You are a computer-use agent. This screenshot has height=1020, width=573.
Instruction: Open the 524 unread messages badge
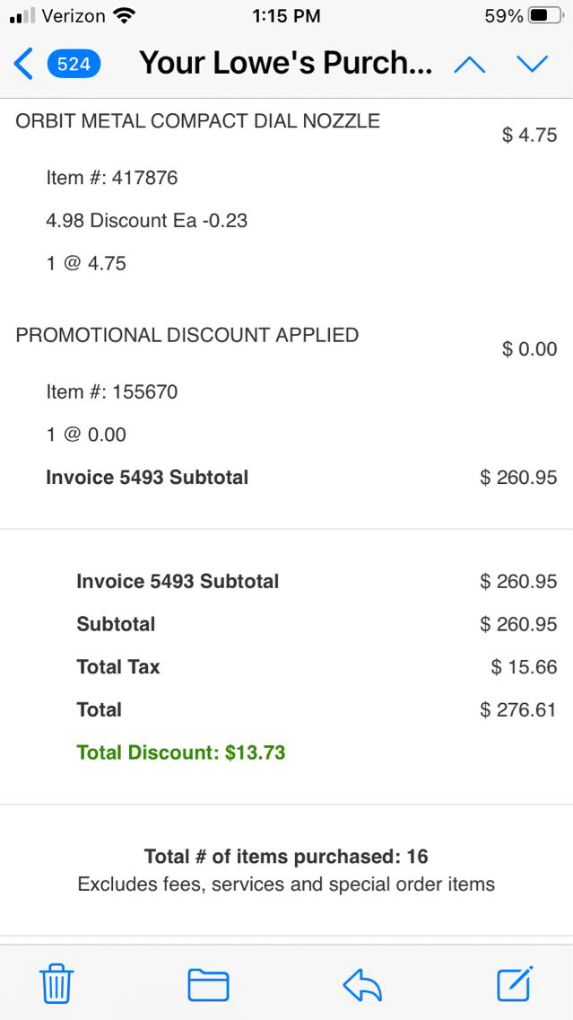pos(74,64)
